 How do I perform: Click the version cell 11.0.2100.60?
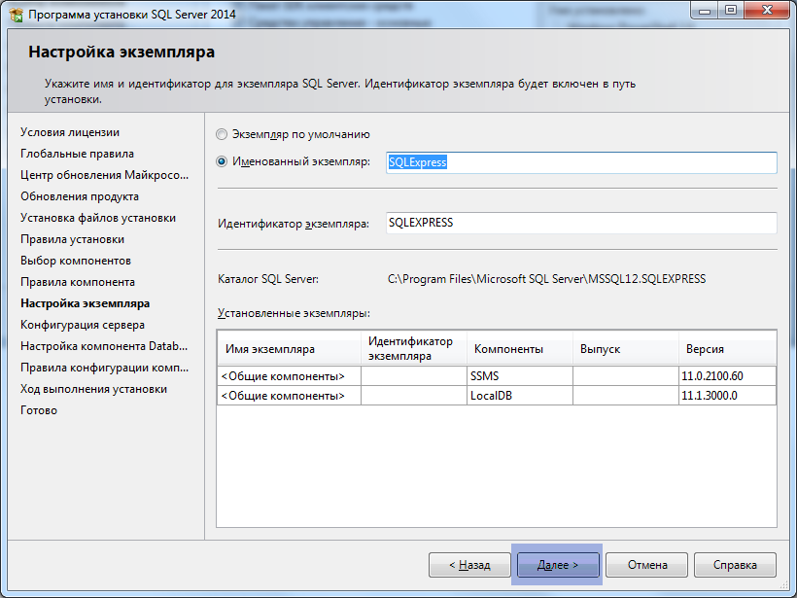coord(727,376)
